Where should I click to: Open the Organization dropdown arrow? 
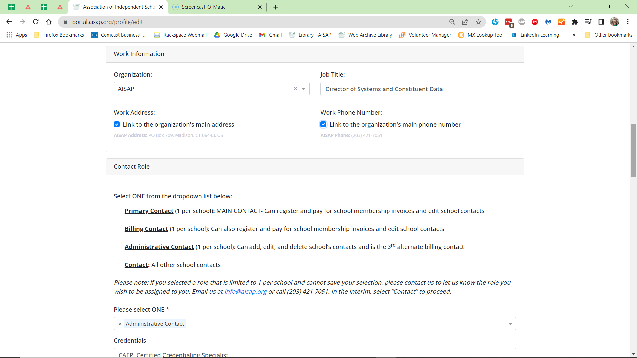[x=303, y=89]
